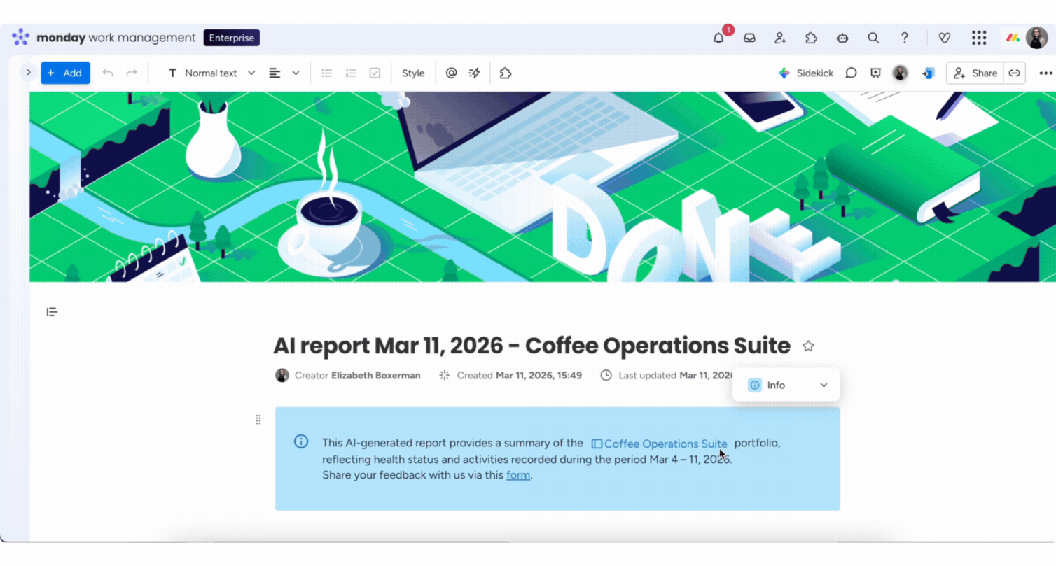This screenshot has height=566, width=1056.
Task: Star the AI report document as favorite
Action: click(808, 346)
